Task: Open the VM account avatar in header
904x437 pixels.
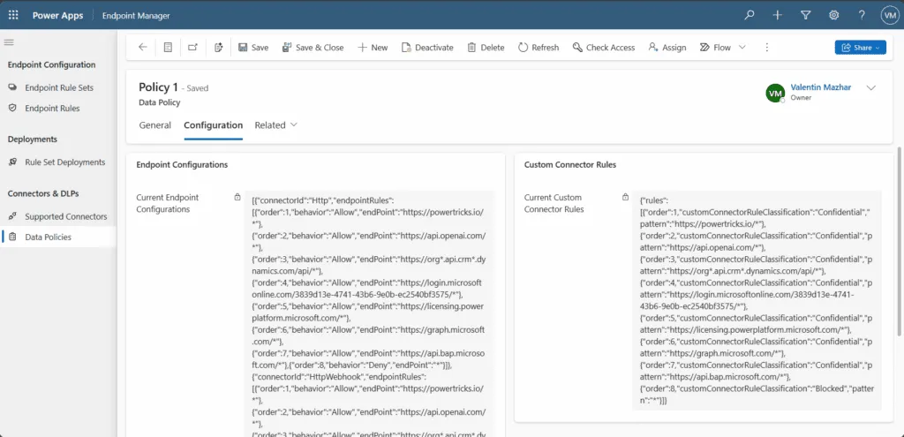Action: [890, 16]
